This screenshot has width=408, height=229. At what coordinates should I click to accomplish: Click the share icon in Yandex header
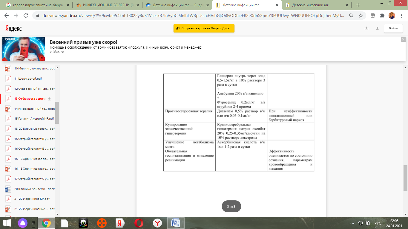point(366,28)
